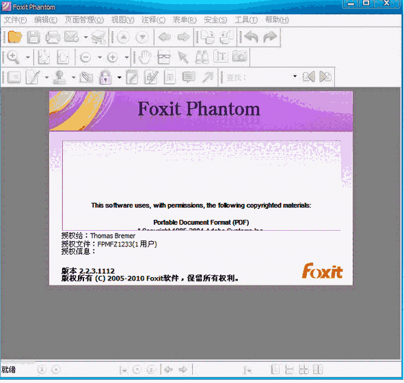
Task: Select the Stamp tool
Action: [x=59, y=77]
